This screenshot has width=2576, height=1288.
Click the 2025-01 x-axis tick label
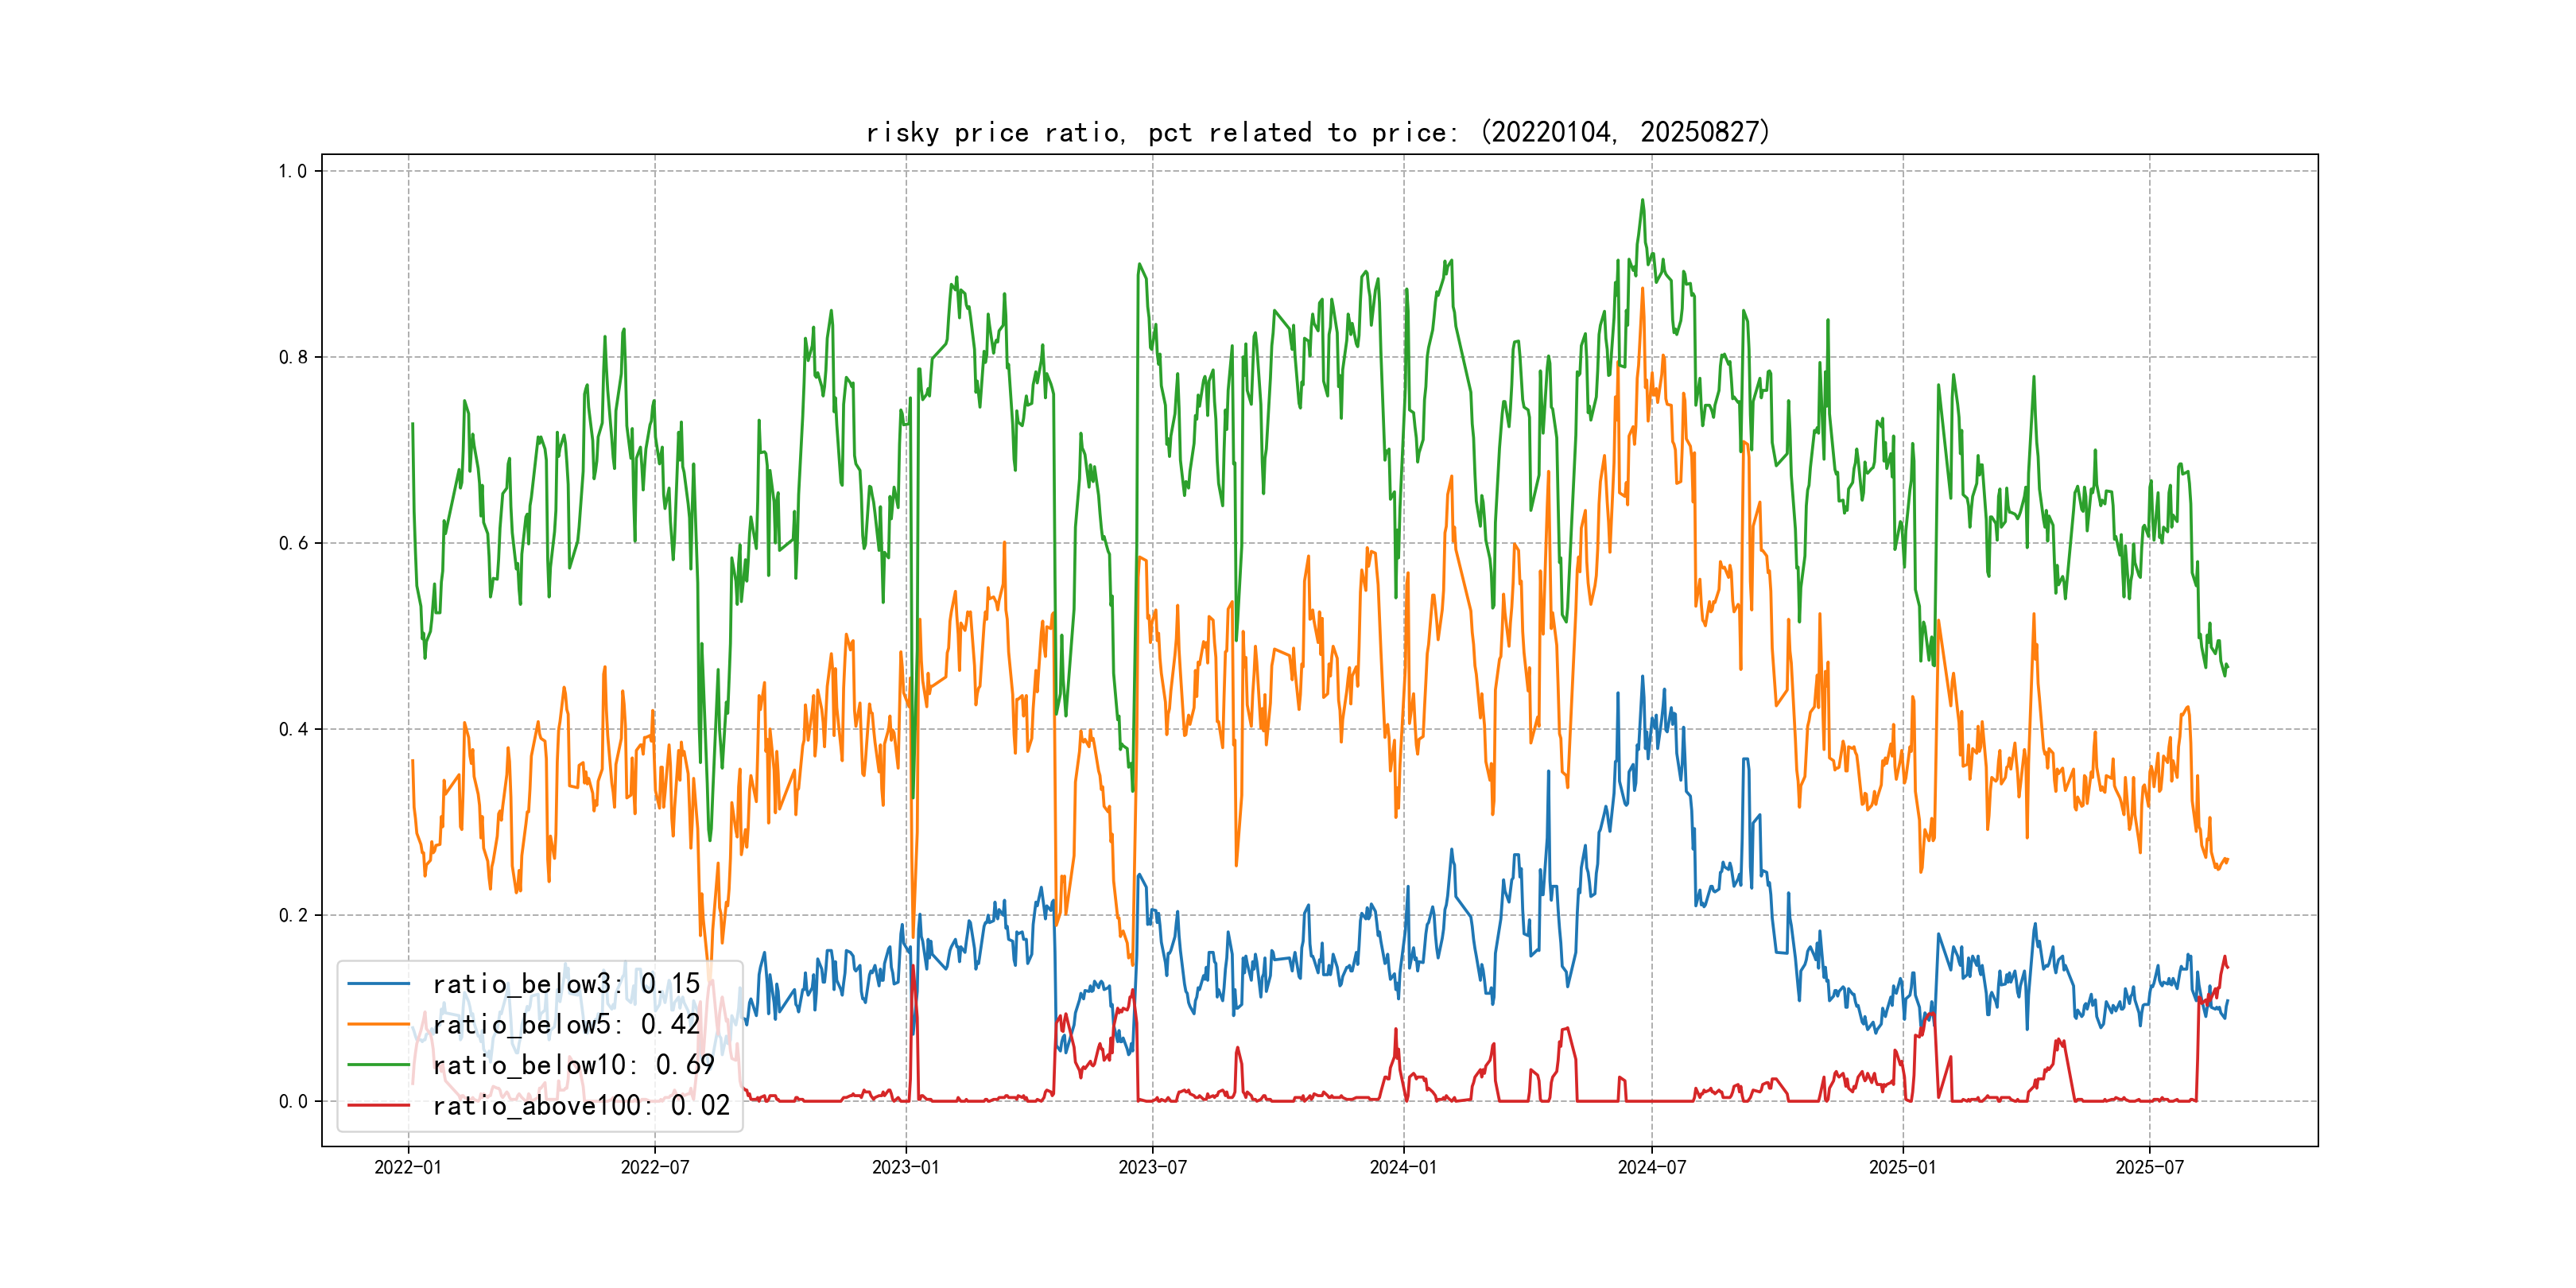(x=1903, y=1167)
